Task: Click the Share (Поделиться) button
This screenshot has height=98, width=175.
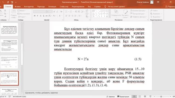Action: pos(170,7)
